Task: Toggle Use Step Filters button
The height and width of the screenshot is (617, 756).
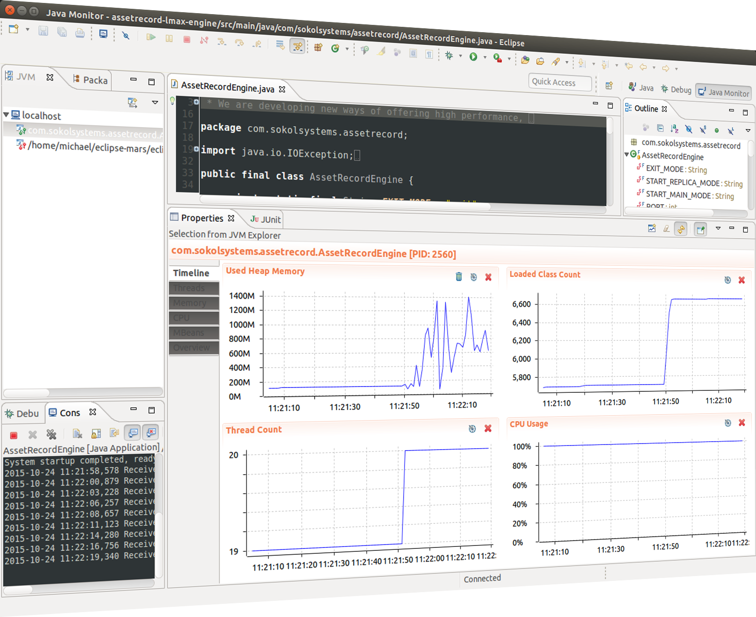Action: point(297,46)
